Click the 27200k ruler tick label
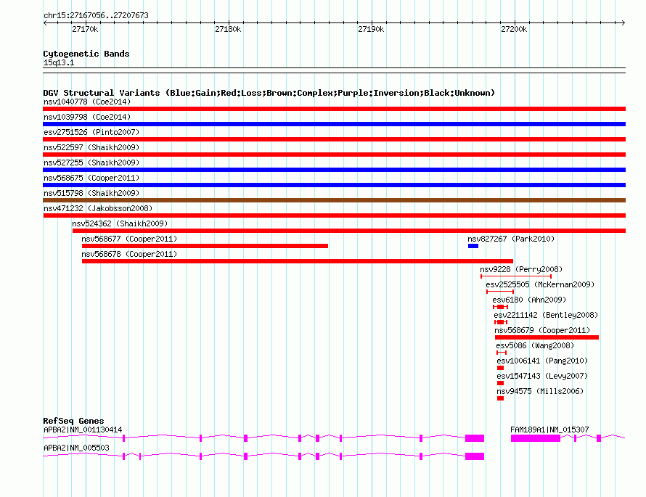The width and height of the screenshot is (646, 497). pos(514,29)
